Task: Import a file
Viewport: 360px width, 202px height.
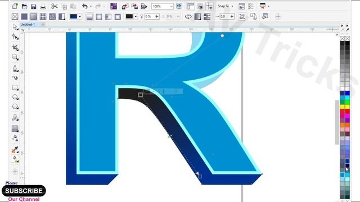Action: pyautogui.click(x=125, y=6)
